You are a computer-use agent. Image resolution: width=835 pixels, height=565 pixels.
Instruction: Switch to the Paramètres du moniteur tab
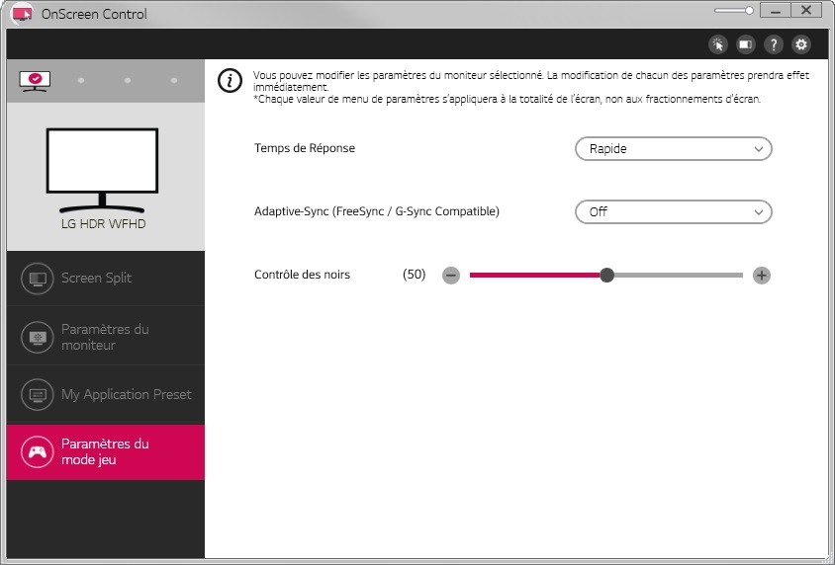[x=105, y=337]
